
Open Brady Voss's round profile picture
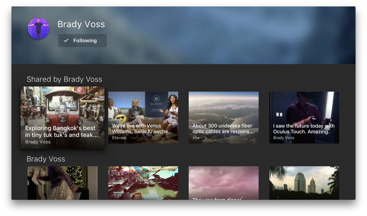(x=39, y=29)
